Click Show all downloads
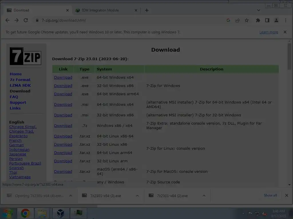This screenshot has width=293, height=219. [270, 195]
